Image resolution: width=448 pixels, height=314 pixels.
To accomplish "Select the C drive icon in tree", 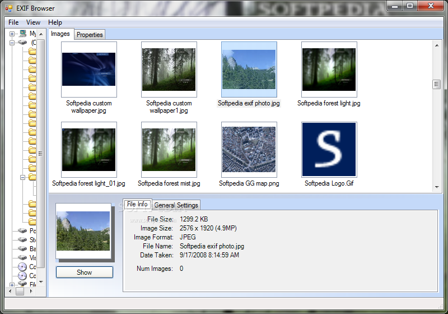I will point(22,43).
